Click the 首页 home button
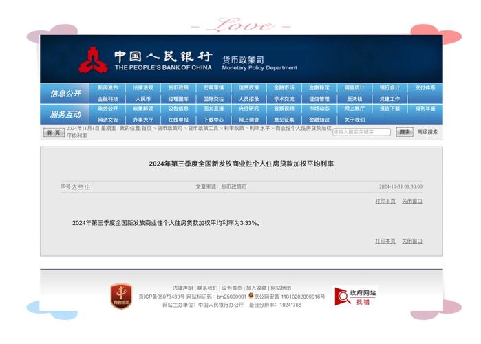Image resolution: width=481 pixels, height=344 pixels. point(54,133)
